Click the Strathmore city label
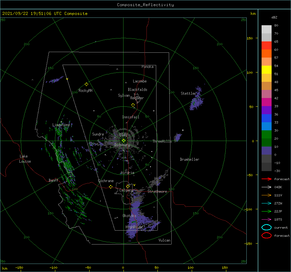Screen dimensions: 291x272 pos(157,191)
